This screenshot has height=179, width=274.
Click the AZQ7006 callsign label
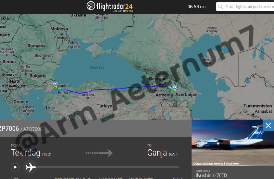coord(33,129)
